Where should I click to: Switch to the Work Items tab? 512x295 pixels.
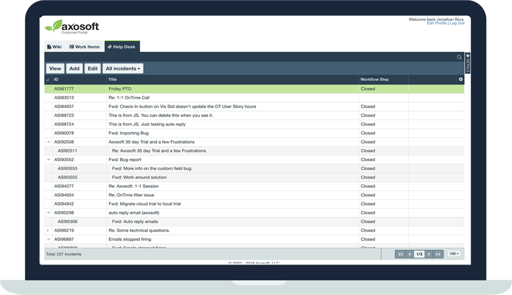tap(84, 47)
